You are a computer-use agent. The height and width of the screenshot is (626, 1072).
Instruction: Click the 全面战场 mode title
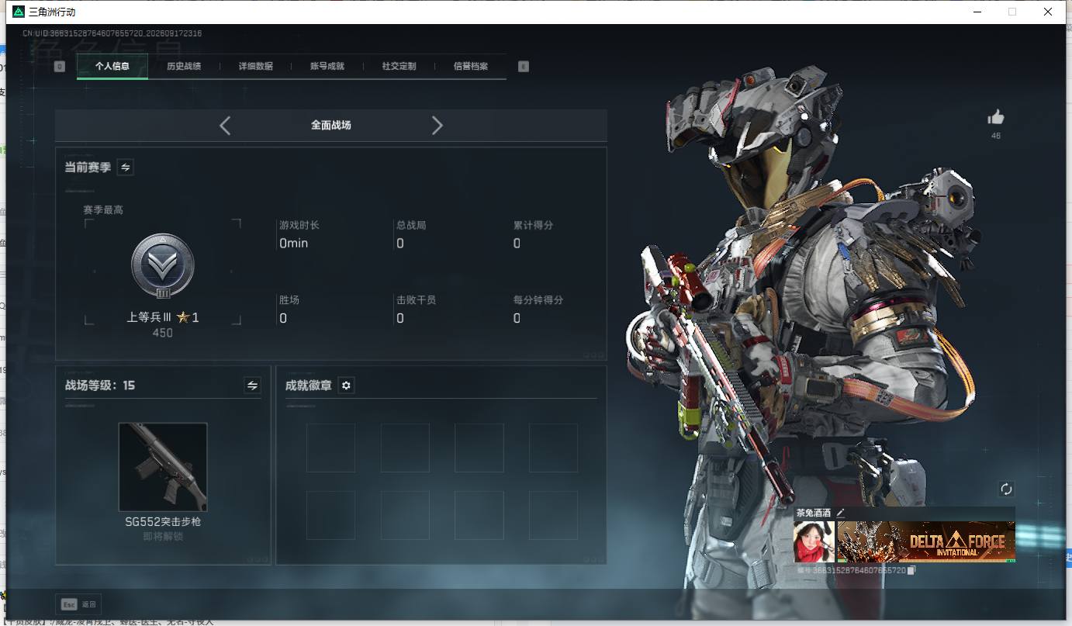pyautogui.click(x=331, y=125)
